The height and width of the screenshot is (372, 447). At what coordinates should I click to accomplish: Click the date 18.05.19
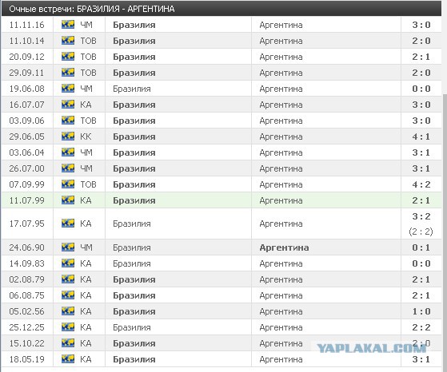click(x=27, y=359)
